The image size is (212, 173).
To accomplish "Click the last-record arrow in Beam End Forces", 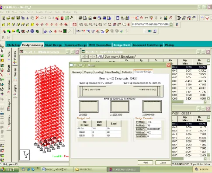I will coord(94,56).
